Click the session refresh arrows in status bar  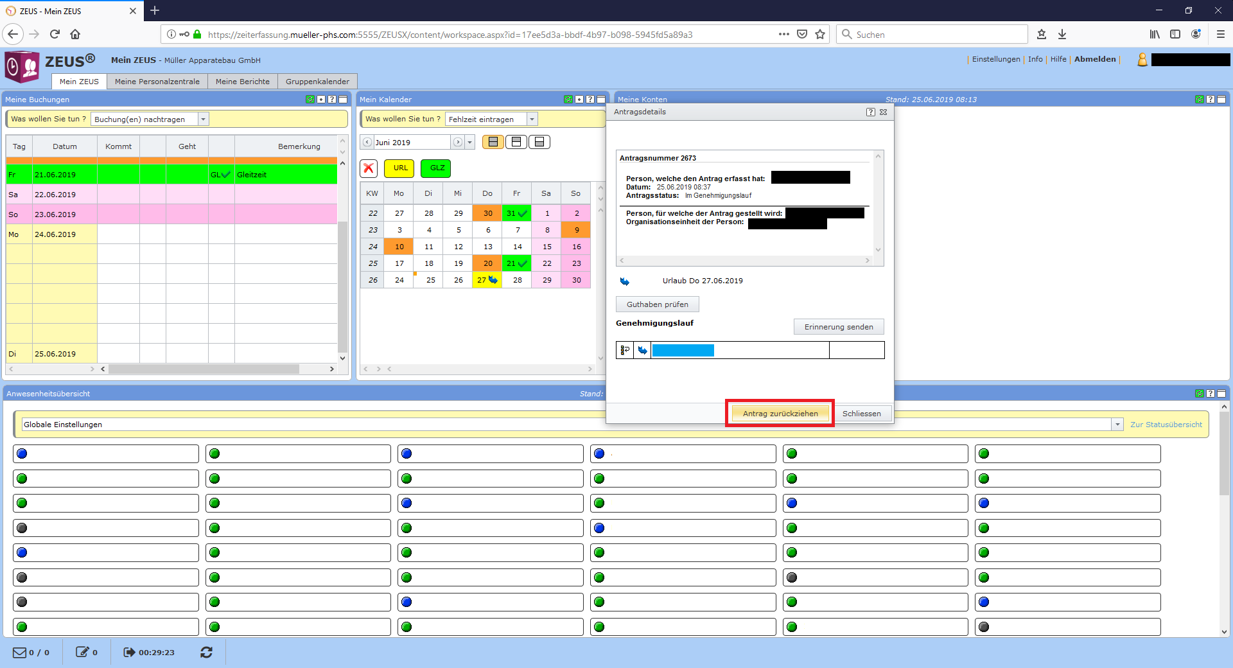pyautogui.click(x=206, y=653)
